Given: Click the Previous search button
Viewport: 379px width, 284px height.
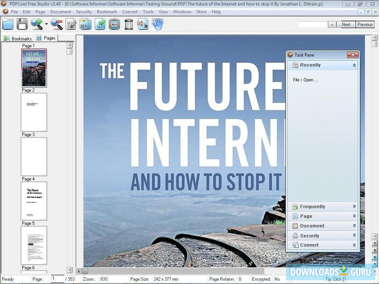Looking at the screenshot, I should coord(365,24).
